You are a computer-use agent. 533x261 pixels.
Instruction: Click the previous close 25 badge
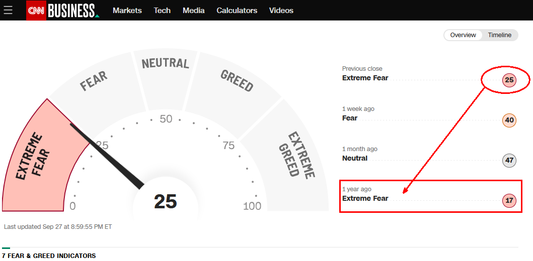[509, 80]
